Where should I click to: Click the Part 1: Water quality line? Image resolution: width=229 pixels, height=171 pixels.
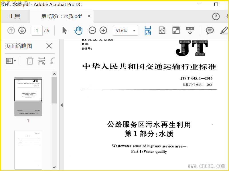pyautogui.click(x=149, y=152)
